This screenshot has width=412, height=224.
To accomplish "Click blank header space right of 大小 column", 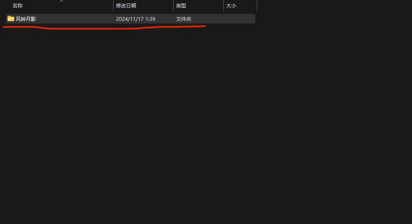I will pos(334,5).
